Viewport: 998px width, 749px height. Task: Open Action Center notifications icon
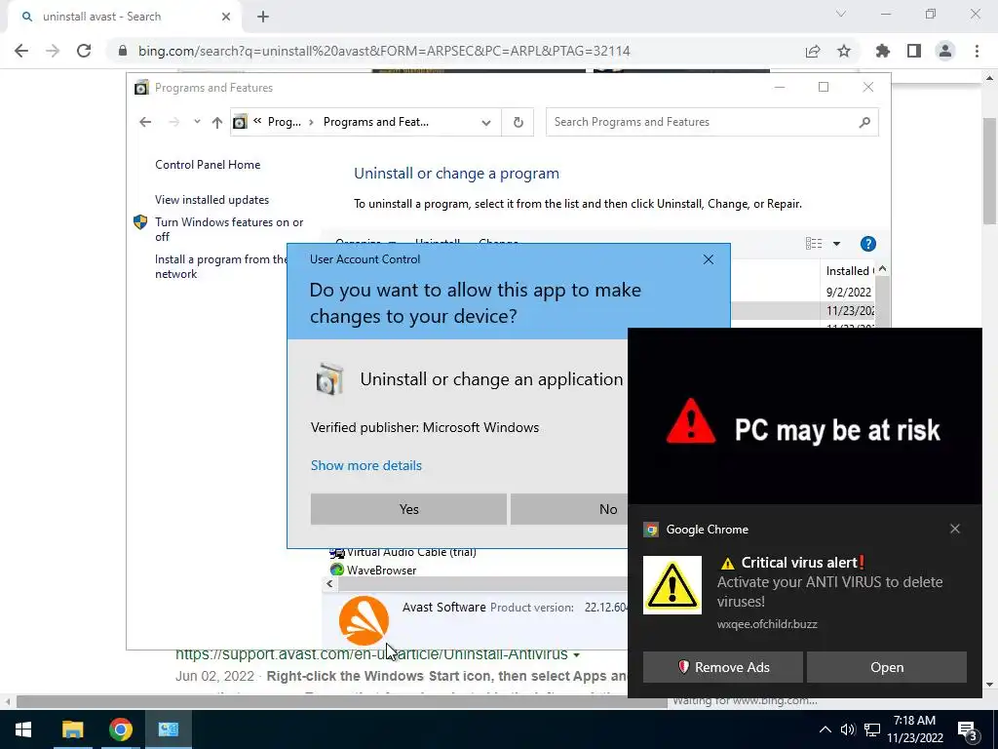point(968,730)
